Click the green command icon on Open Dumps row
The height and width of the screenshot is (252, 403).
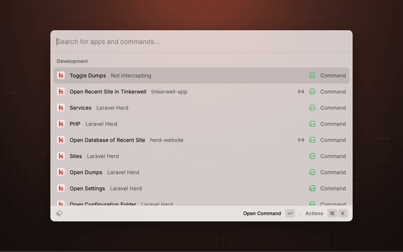click(312, 172)
